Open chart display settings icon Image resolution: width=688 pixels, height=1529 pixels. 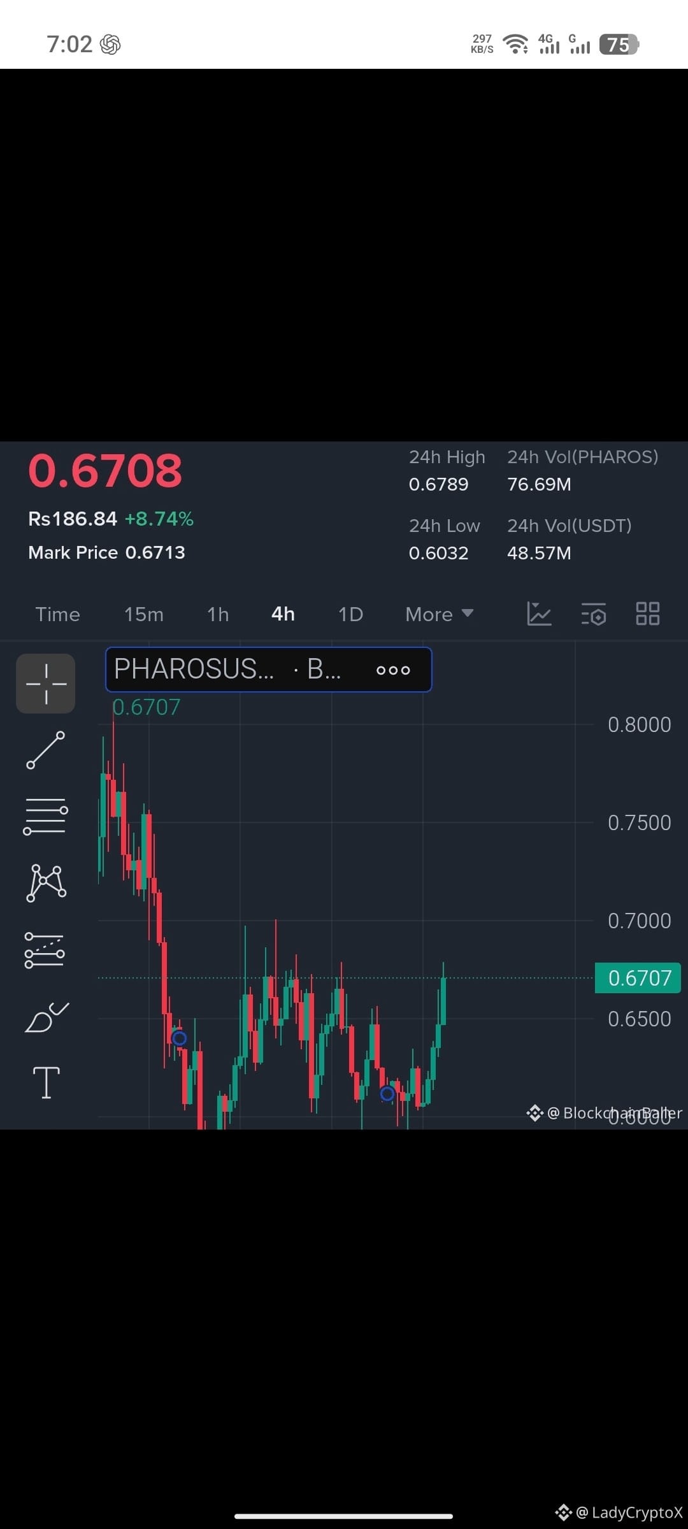click(594, 614)
